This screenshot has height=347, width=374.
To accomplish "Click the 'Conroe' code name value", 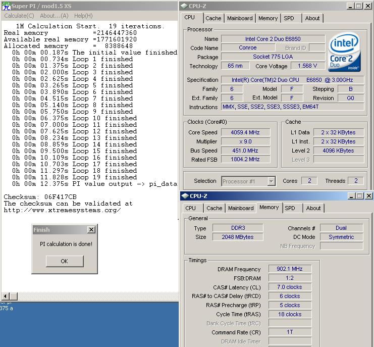I will [x=248, y=47].
